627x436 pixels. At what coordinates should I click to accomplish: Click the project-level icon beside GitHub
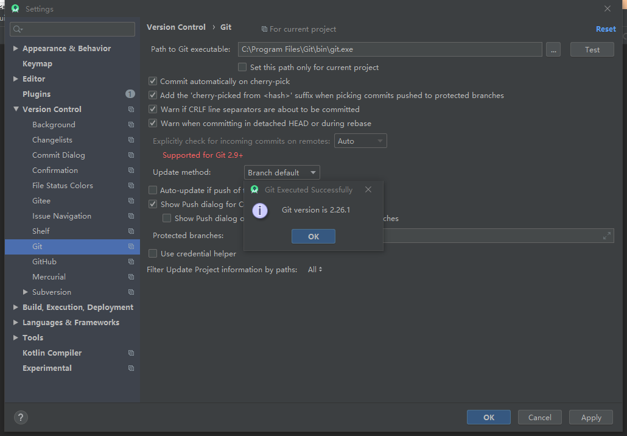click(131, 261)
